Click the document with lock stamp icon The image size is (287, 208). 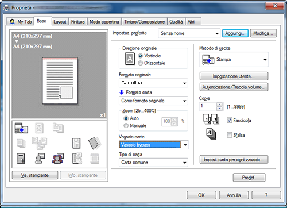point(21,159)
